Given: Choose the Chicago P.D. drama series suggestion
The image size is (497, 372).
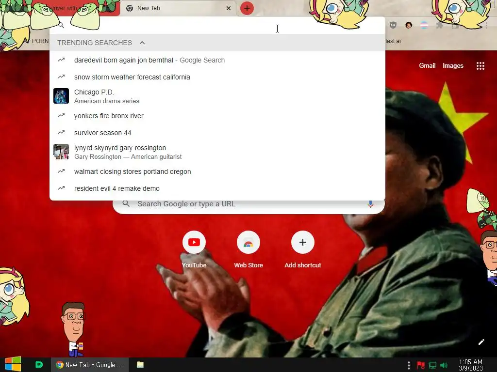Looking at the screenshot, I should [x=217, y=96].
